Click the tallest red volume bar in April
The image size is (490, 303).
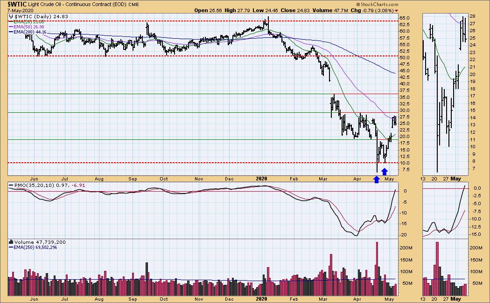pos(377,269)
